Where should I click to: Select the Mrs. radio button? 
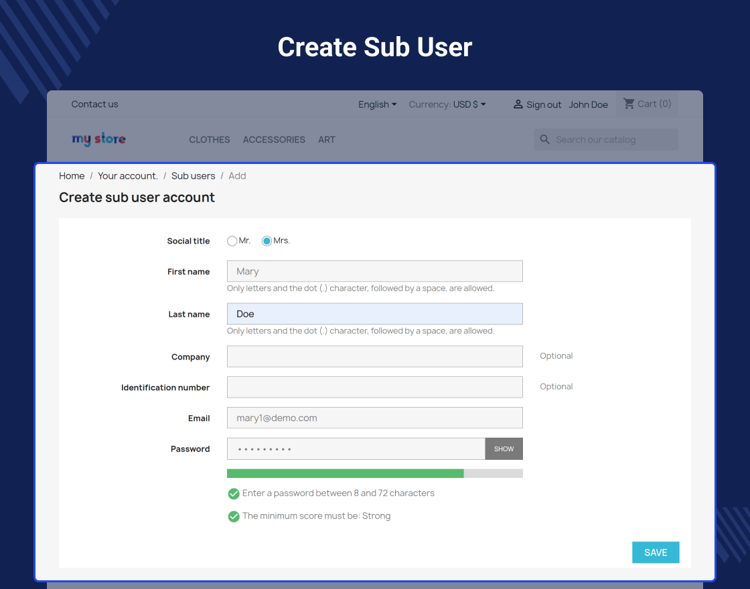click(267, 241)
